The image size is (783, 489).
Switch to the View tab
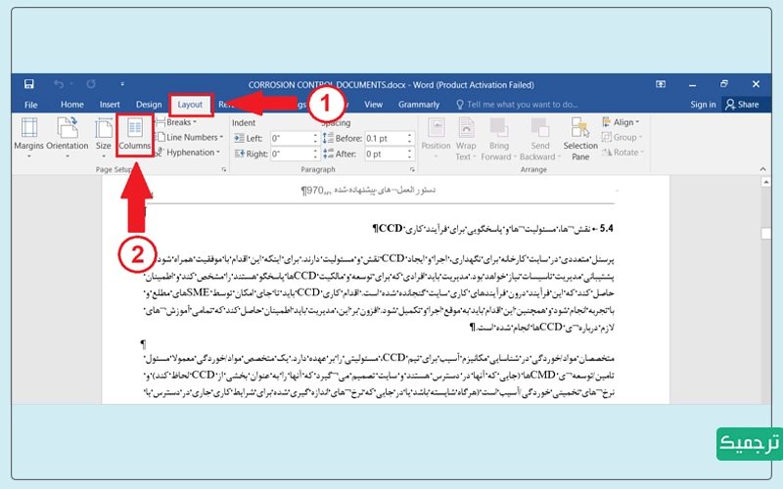tap(373, 105)
